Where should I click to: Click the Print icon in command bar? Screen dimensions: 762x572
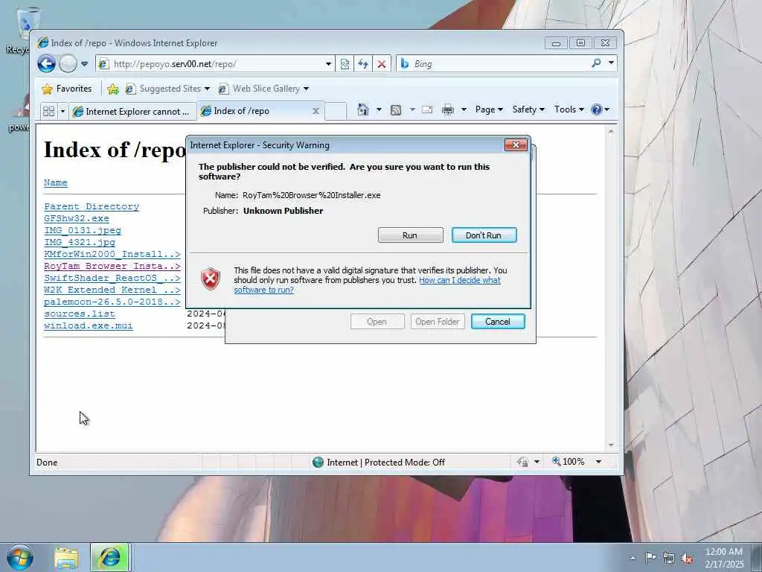coord(447,110)
